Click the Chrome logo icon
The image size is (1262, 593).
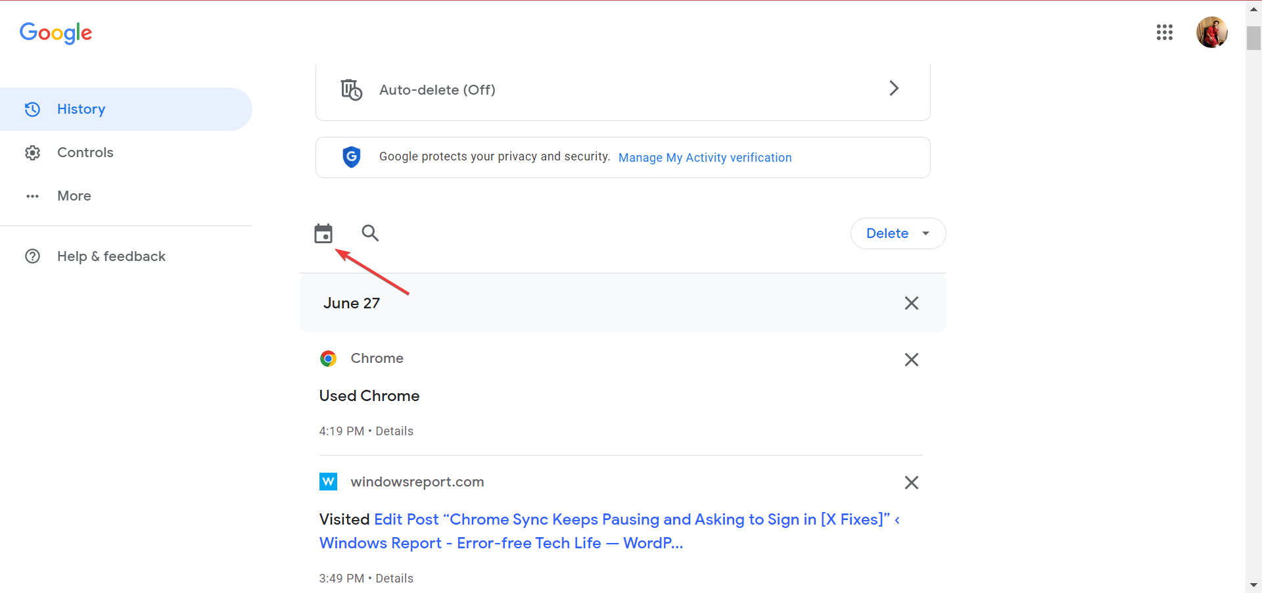pos(328,358)
